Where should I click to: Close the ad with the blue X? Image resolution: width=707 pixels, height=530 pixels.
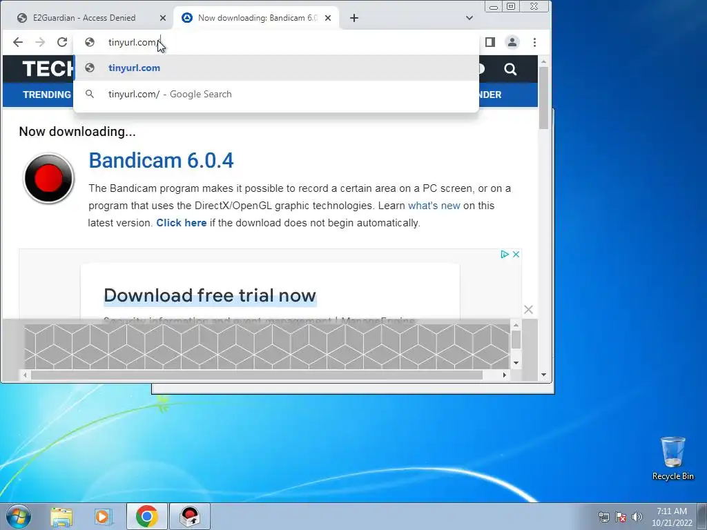coord(516,254)
